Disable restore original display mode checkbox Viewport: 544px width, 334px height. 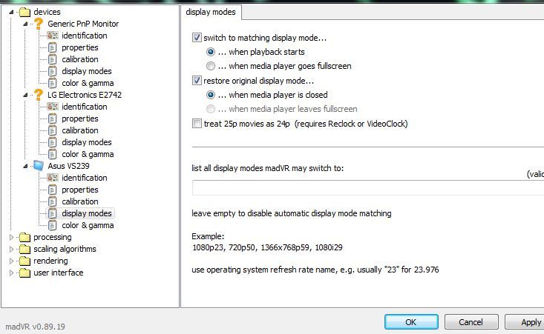197,81
